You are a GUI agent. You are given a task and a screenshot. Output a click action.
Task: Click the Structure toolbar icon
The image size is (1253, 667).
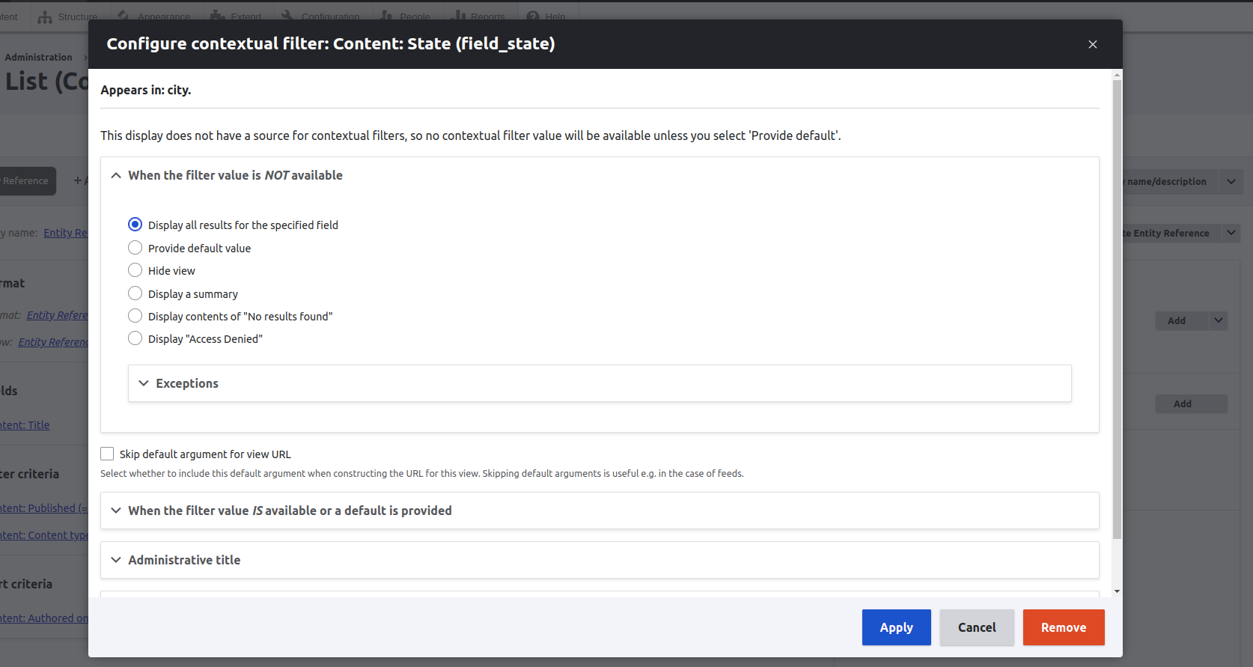[45, 16]
